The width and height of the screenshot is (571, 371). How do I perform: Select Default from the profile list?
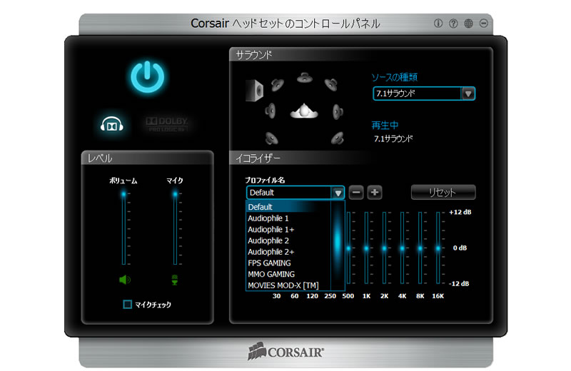click(288, 207)
